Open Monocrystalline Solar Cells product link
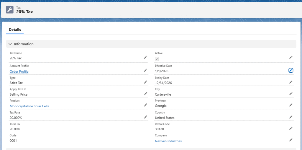The height and width of the screenshot is (150, 302). [29, 106]
